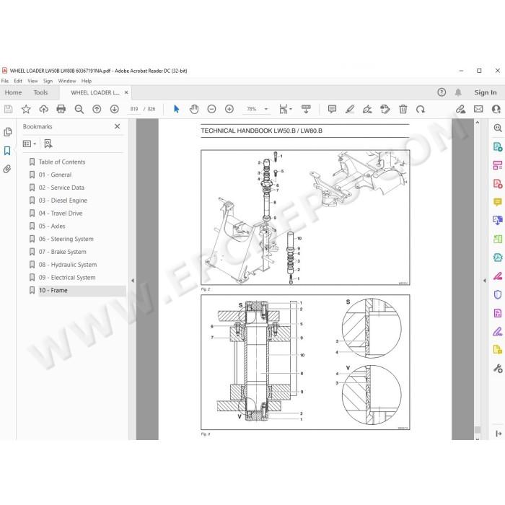The height and width of the screenshot is (505, 505).
Task: Switch to the Tools tab
Action: tap(40, 92)
